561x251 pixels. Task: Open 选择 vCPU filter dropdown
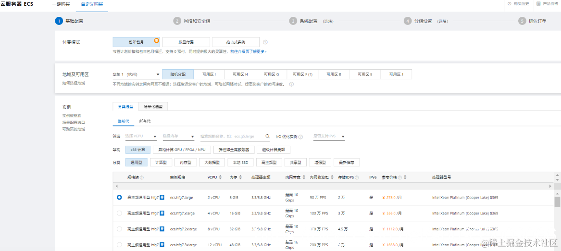(140, 137)
